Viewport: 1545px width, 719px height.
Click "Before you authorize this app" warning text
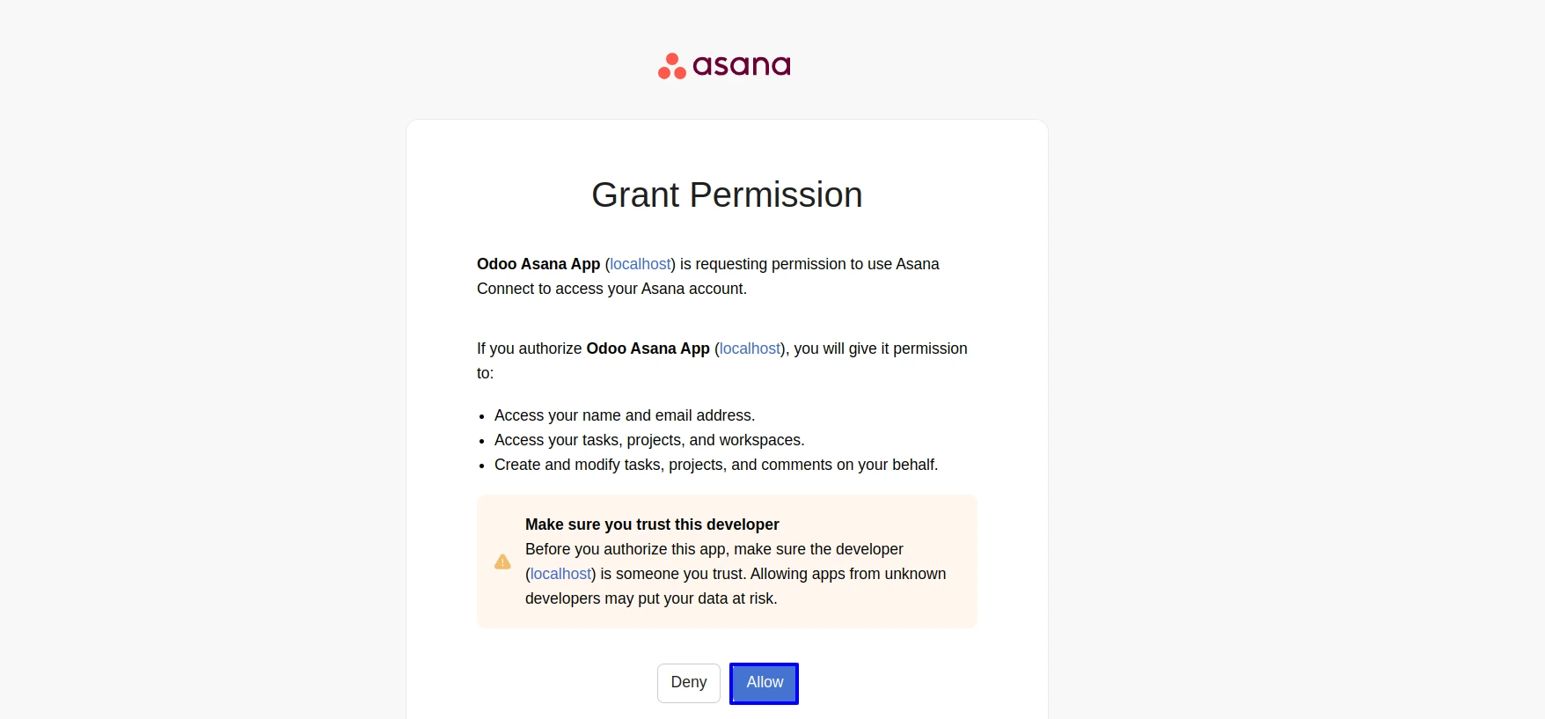714,549
